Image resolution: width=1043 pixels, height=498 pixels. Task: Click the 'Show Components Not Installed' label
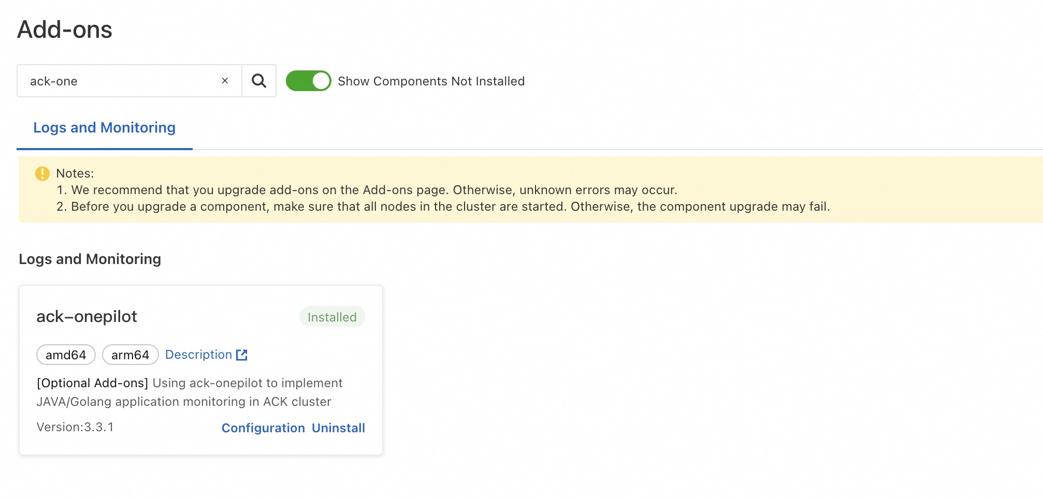tap(431, 81)
